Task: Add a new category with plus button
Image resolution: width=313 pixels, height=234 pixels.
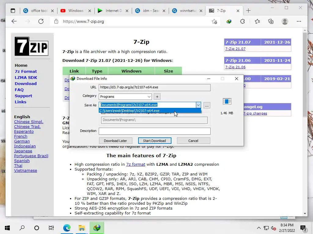Action: 157,97
